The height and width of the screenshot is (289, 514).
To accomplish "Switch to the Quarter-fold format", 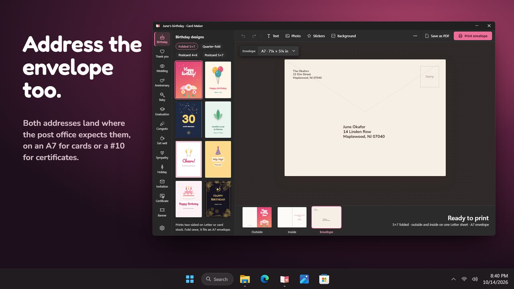I will tap(211, 47).
